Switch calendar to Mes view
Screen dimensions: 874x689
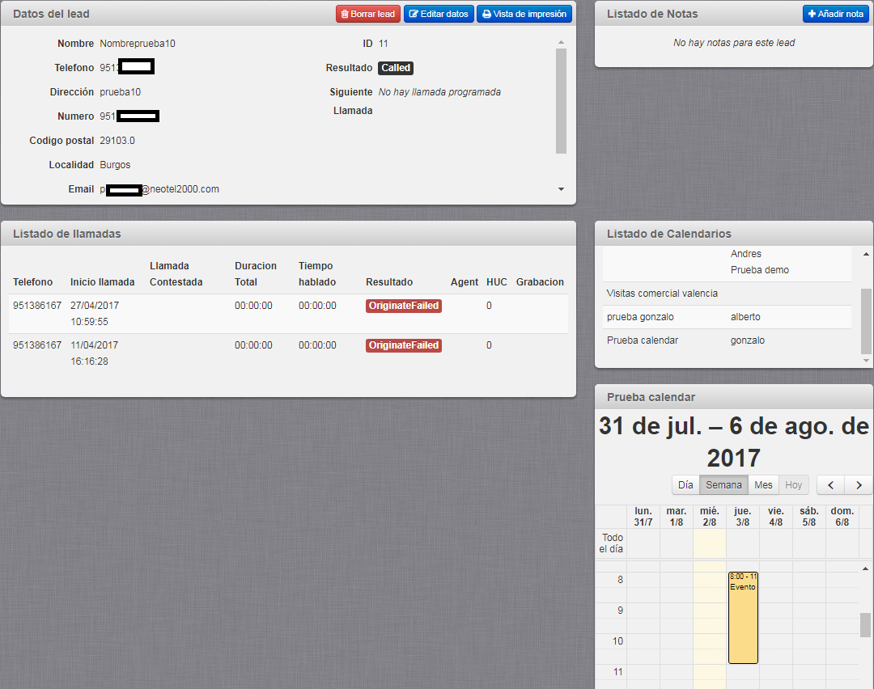tap(763, 485)
